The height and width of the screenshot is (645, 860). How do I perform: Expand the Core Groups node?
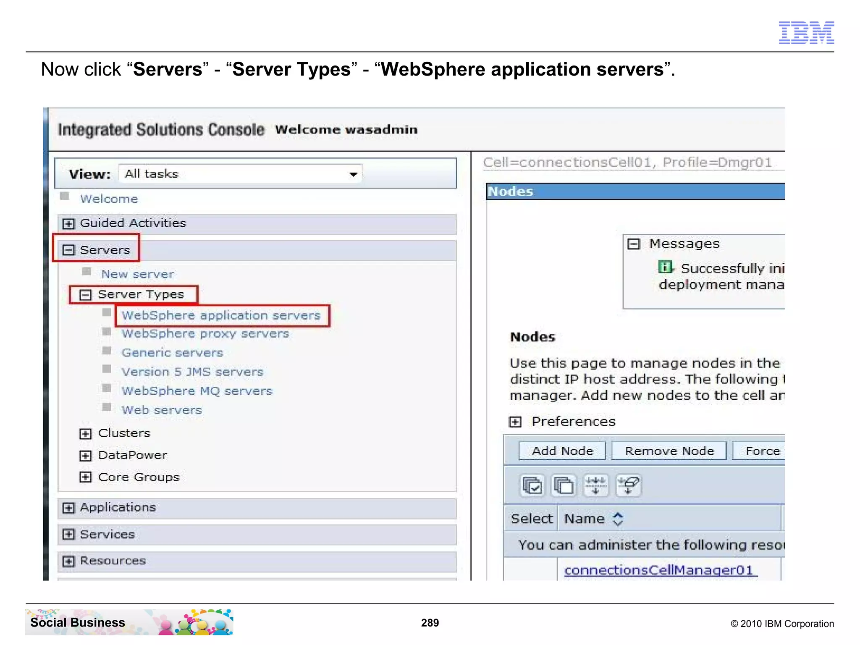[x=86, y=477]
